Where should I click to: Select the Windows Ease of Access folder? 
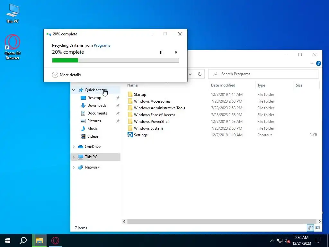tap(155, 115)
